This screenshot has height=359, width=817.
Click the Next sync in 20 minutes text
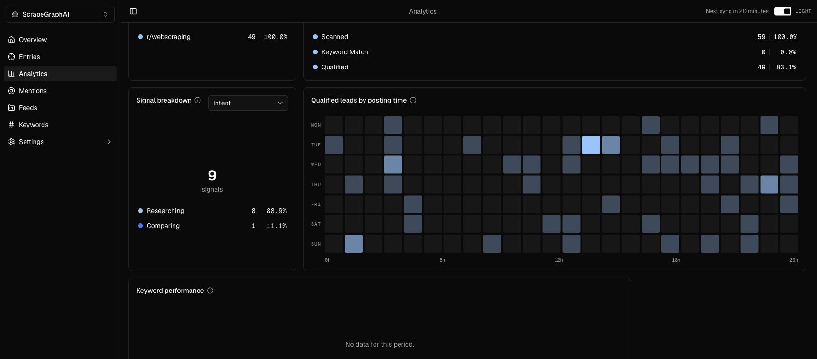pyautogui.click(x=737, y=11)
